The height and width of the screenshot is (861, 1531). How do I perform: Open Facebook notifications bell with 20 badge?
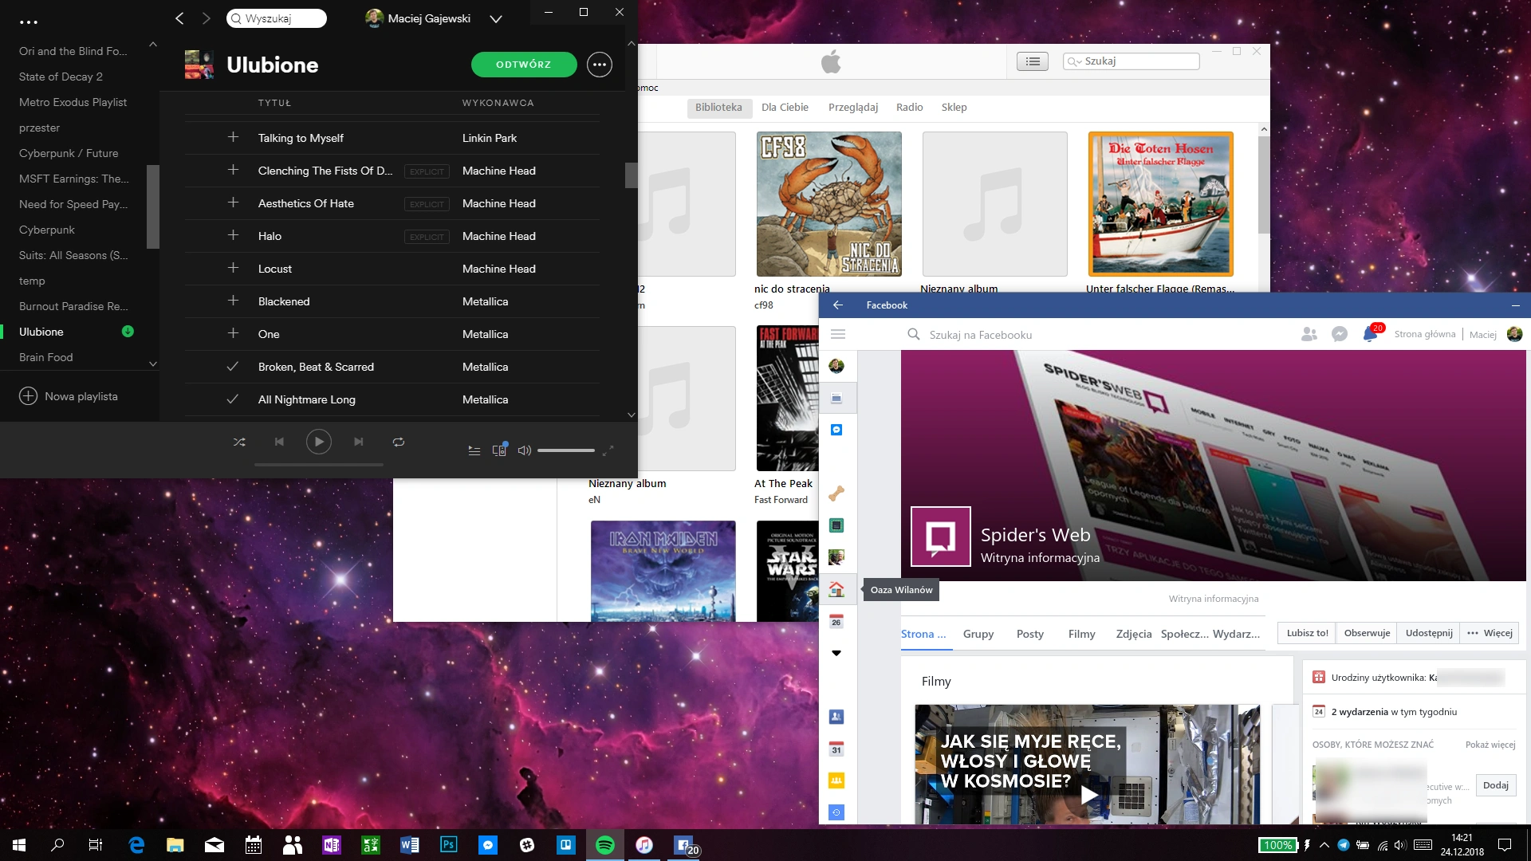[1371, 333]
